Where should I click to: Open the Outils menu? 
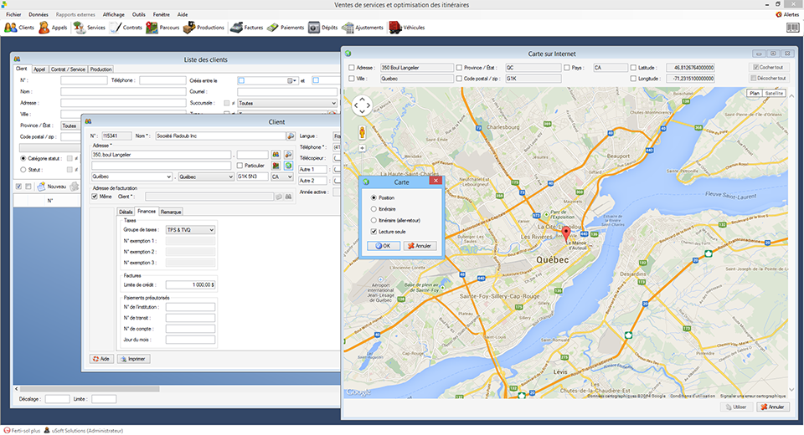point(138,14)
